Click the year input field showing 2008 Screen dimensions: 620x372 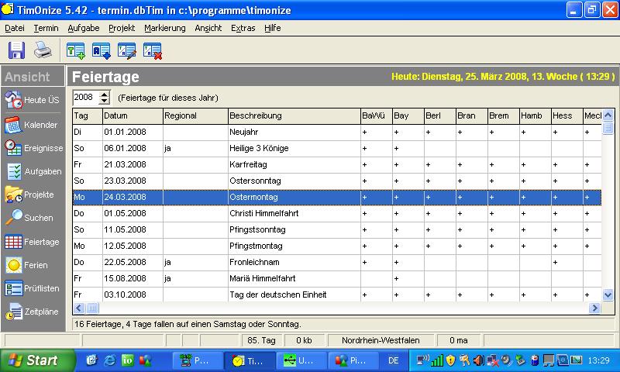pyautogui.click(x=85, y=98)
